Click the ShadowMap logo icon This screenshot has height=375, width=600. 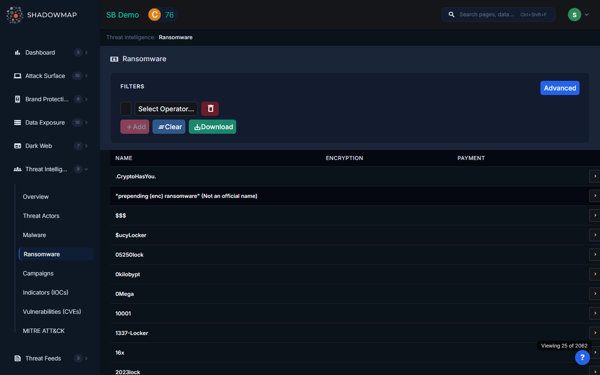click(15, 15)
